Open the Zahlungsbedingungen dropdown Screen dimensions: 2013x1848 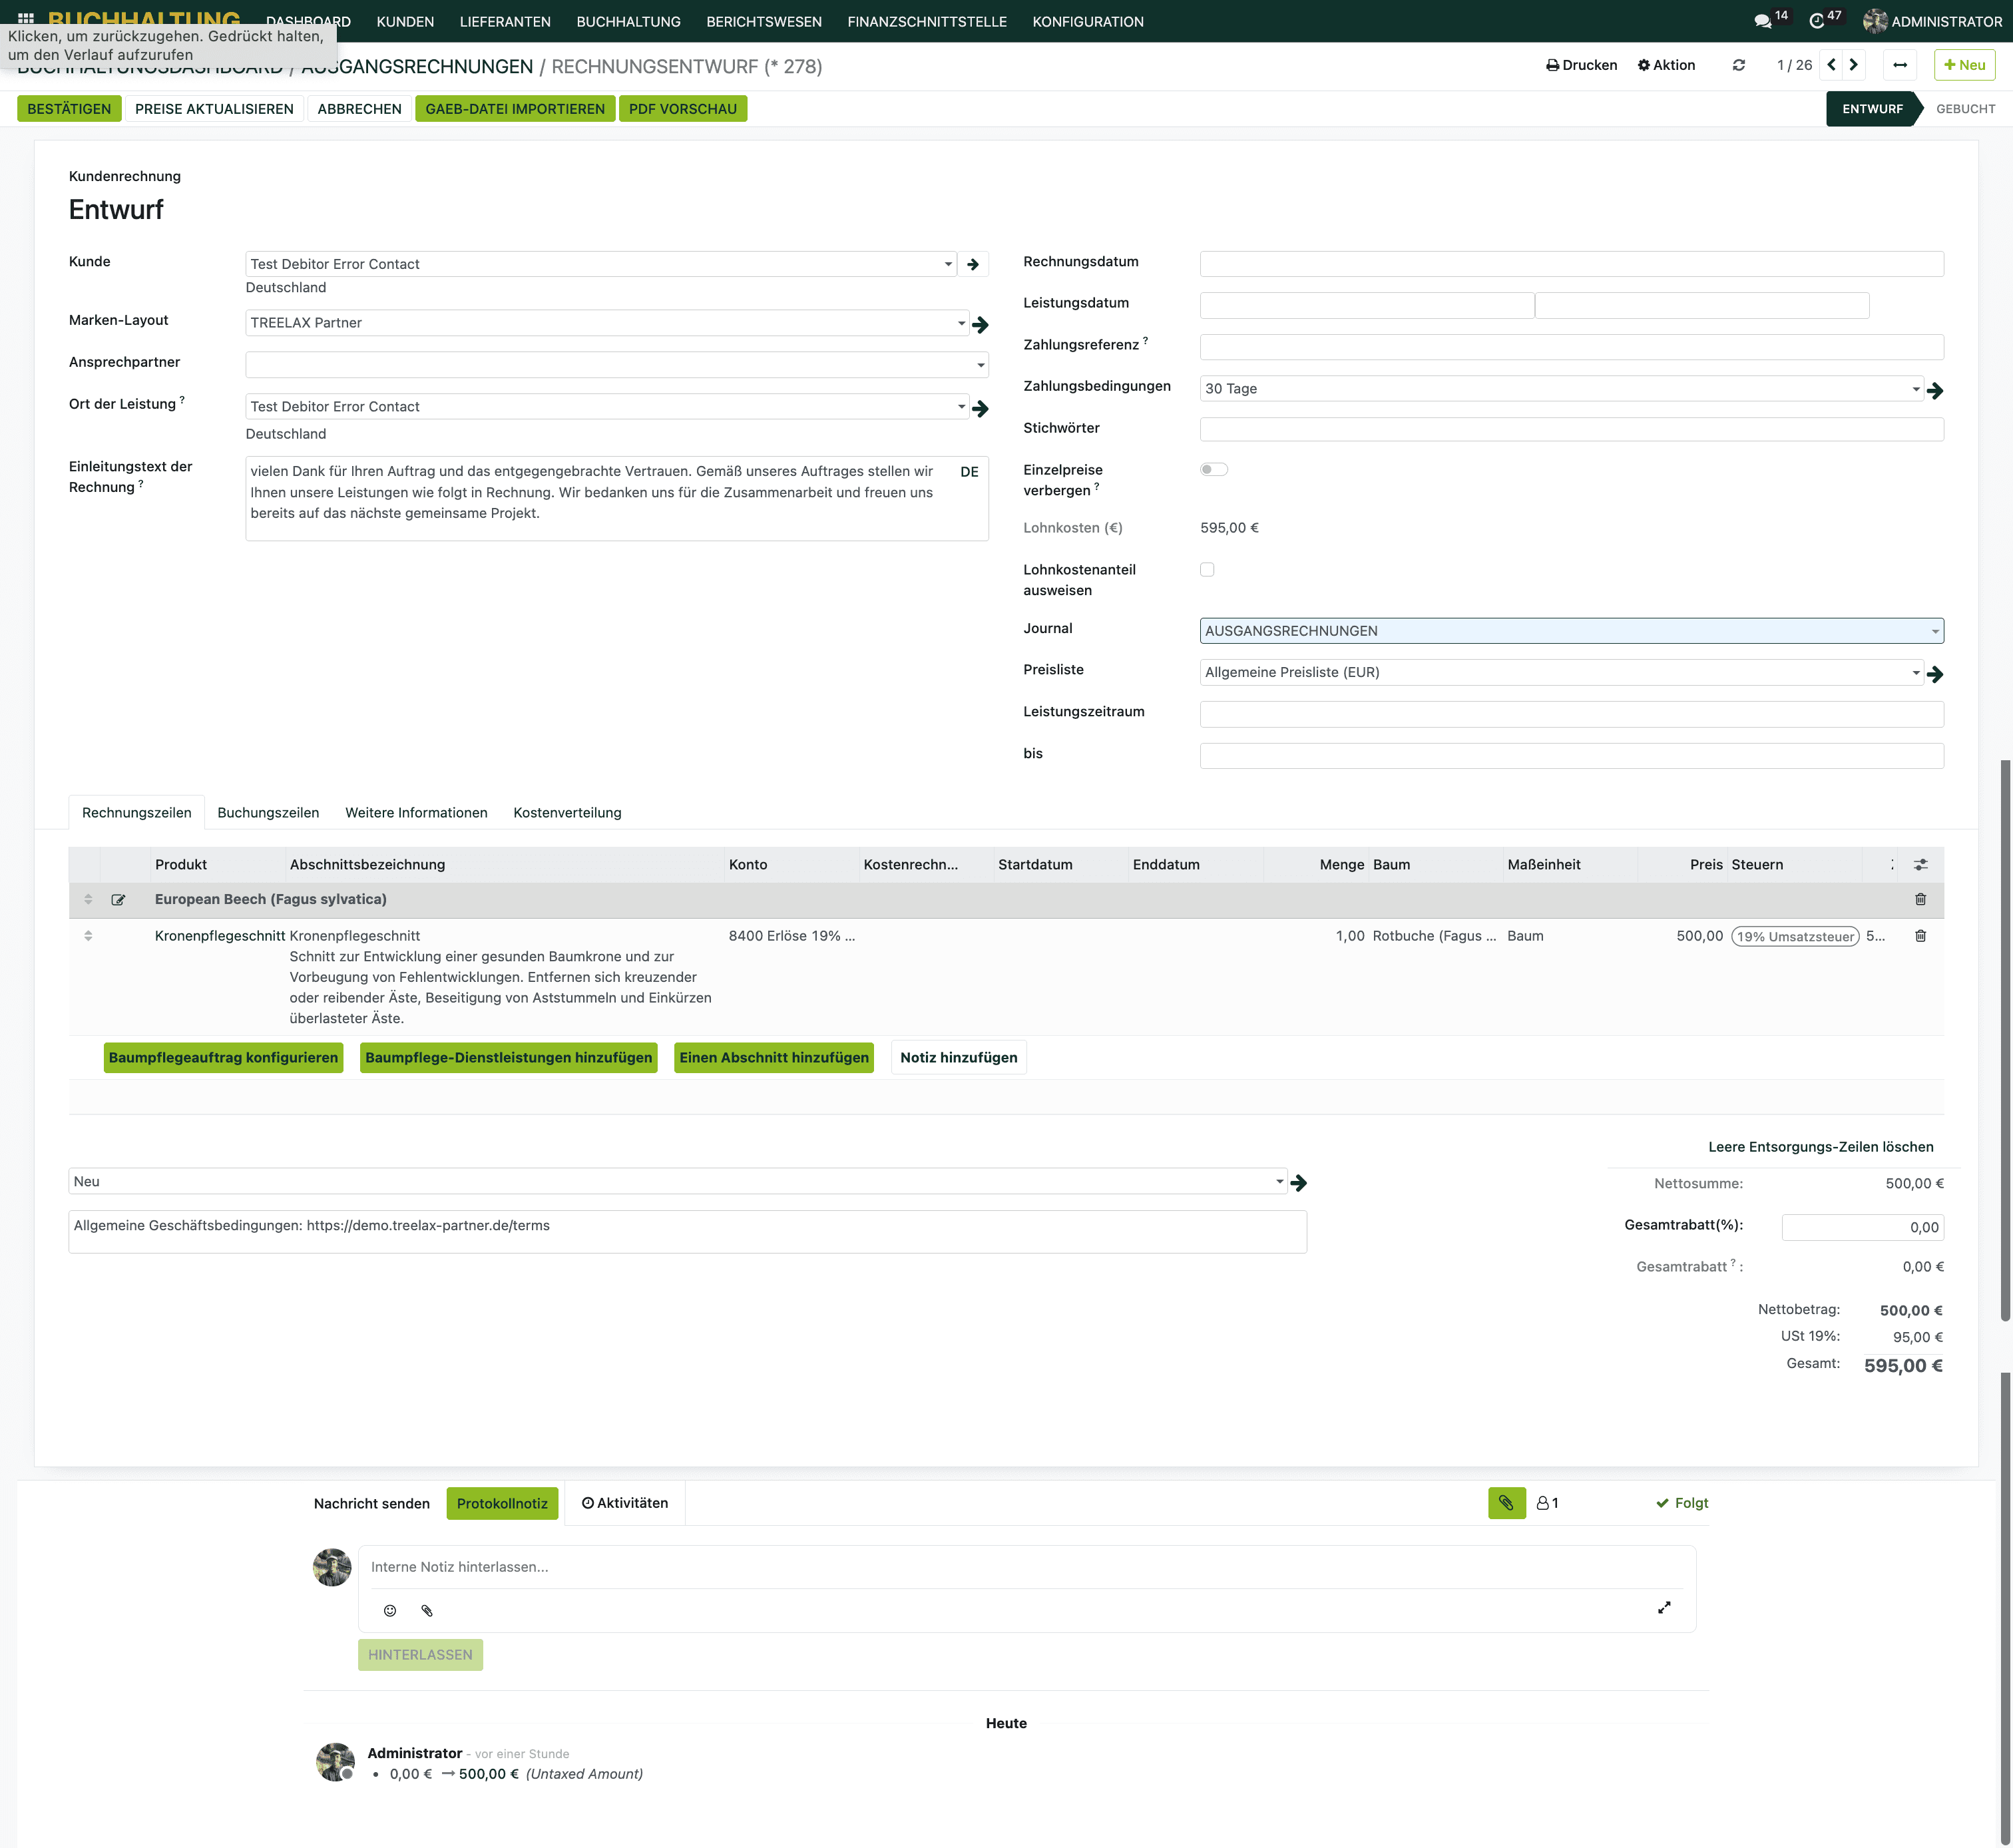[1915, 389]
